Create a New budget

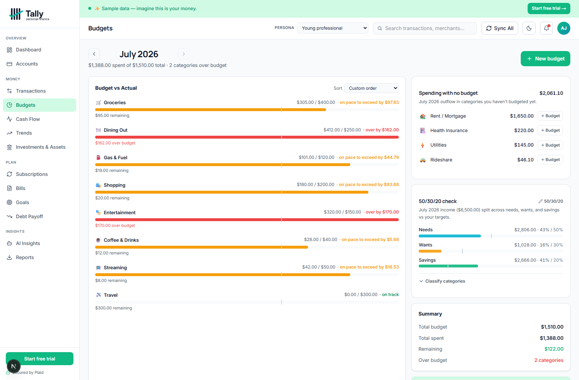click(x=545, y=59)
